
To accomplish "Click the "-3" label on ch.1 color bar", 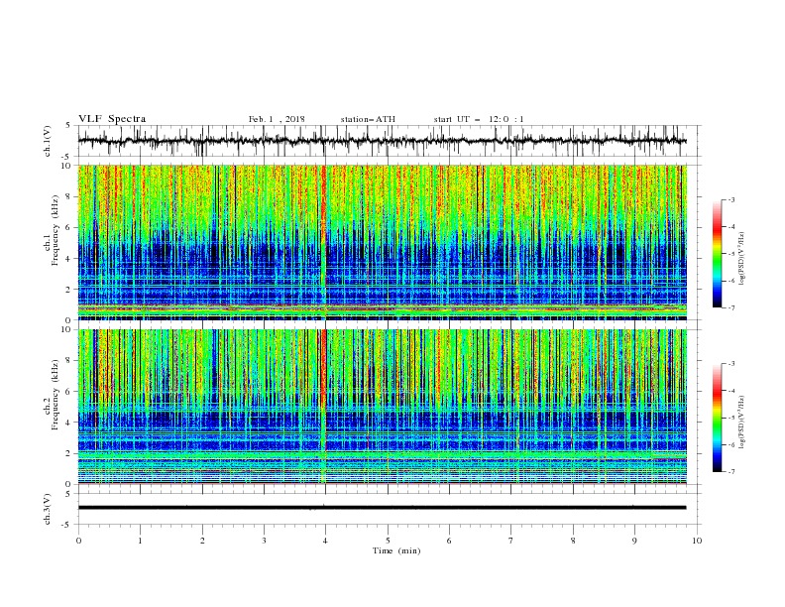I will tap(730, 199).
